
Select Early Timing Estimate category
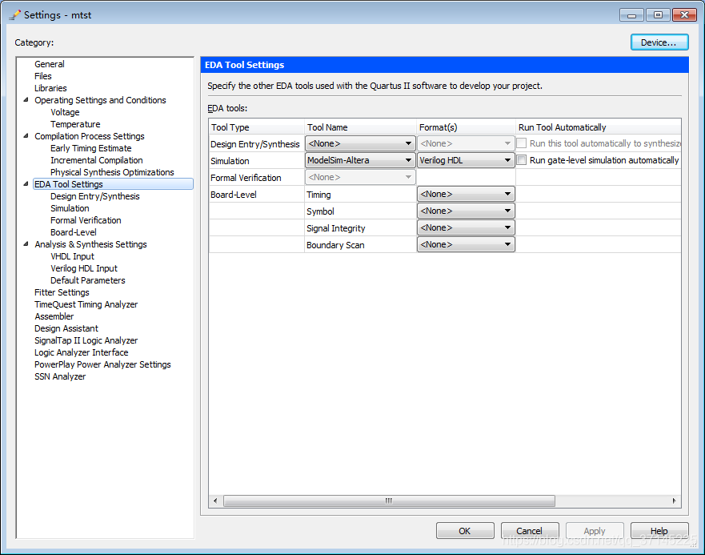click(x=91, y=148)
